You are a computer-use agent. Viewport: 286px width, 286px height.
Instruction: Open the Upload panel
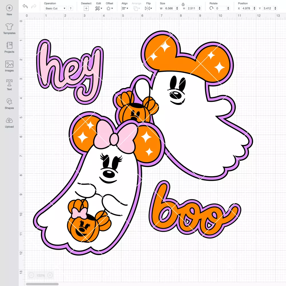(x=9, y=122)
